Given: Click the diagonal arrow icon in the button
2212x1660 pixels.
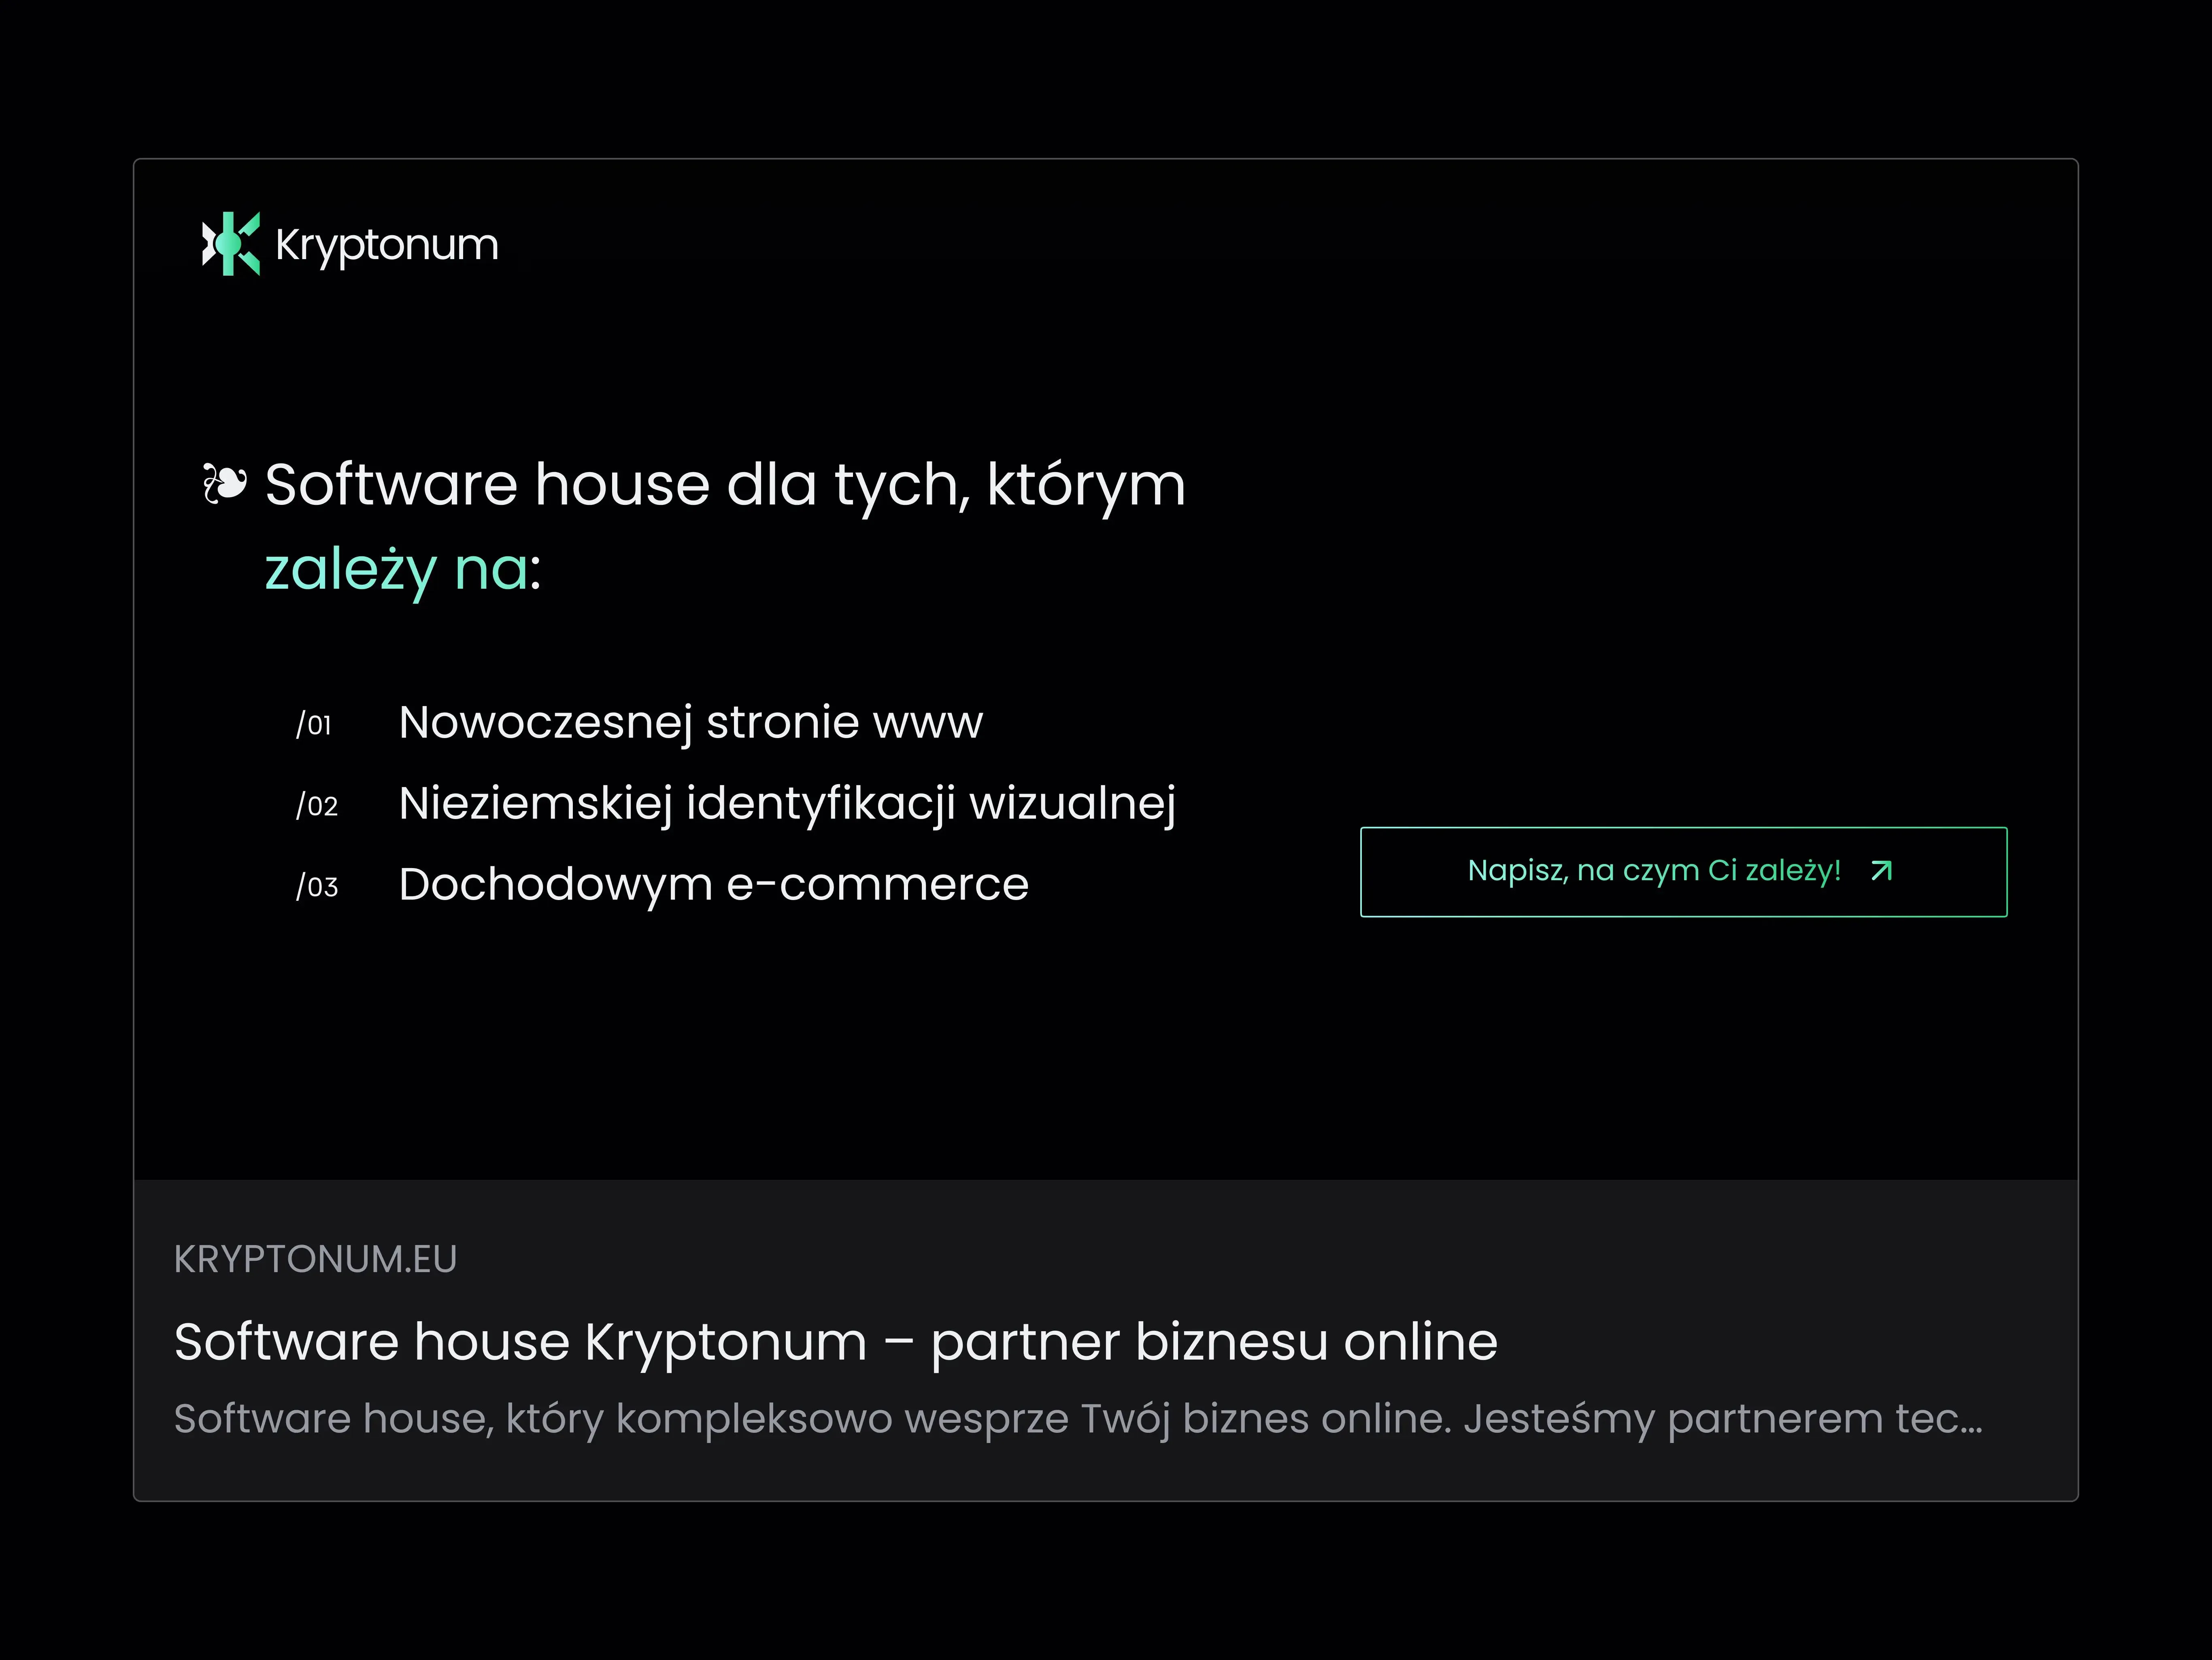Looking at the screenshot, I should 1881,871.
